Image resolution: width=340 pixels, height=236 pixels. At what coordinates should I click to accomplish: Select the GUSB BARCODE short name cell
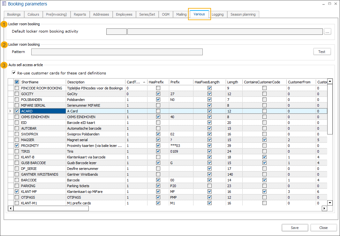[43, 163]
